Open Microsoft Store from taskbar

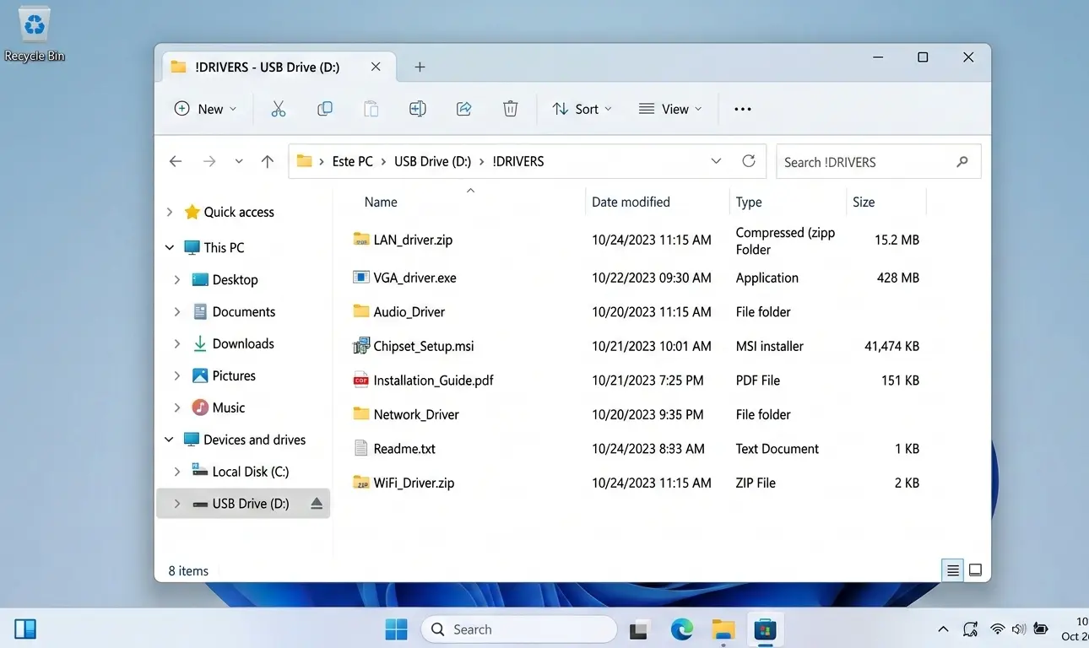coord(765,629)
